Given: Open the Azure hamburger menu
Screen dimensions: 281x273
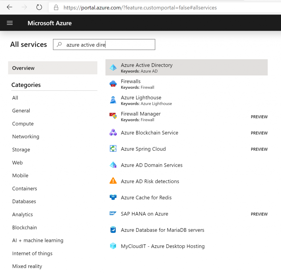Looking at the screenshot, I should click(10, 23).
